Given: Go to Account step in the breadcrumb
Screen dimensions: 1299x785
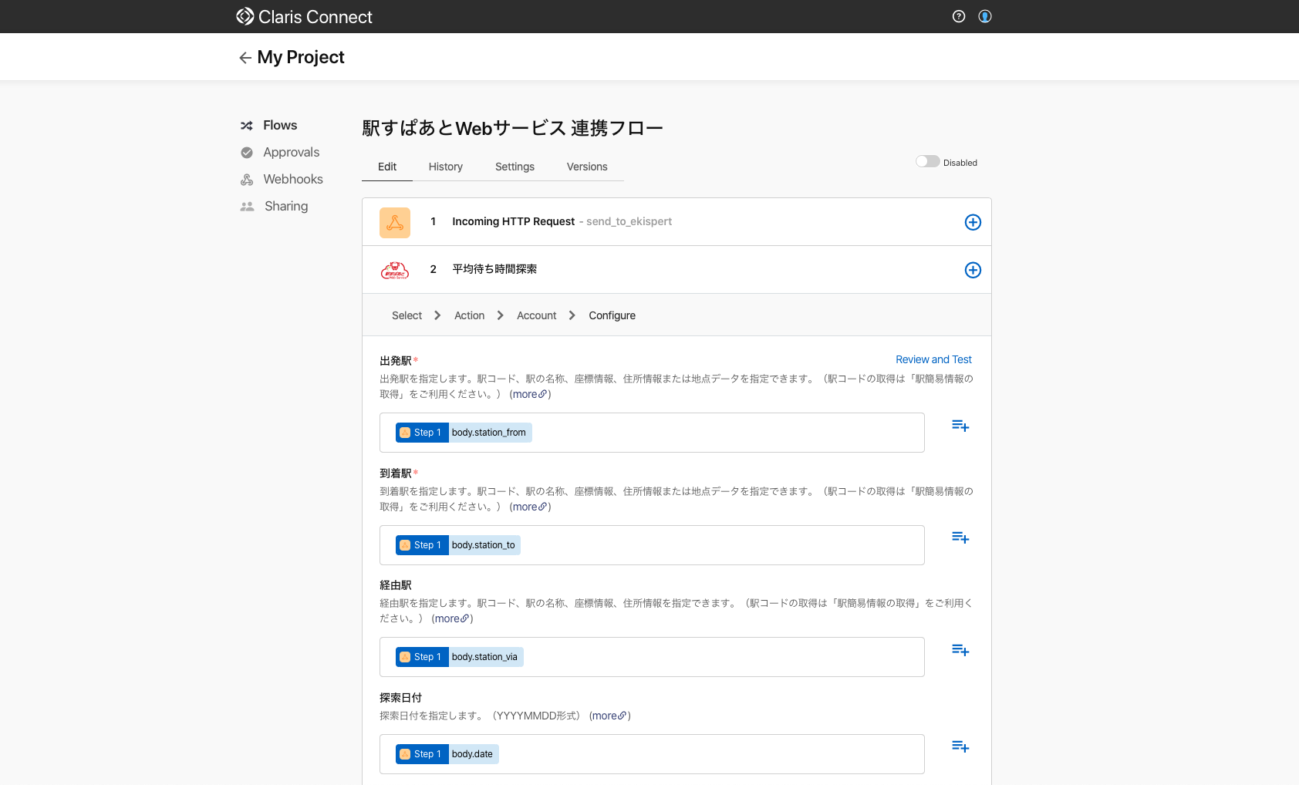Looking at the screenshot, I should [x=536, y=315].
